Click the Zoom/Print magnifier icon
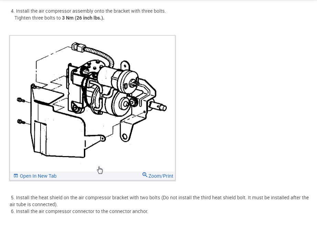This screenshot has height=225, width=317. click(x=145, y=175)
